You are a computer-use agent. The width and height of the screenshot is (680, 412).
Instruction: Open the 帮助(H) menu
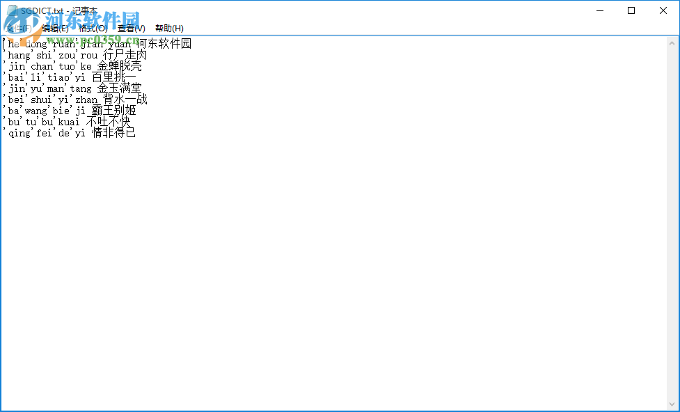point(167,28)
